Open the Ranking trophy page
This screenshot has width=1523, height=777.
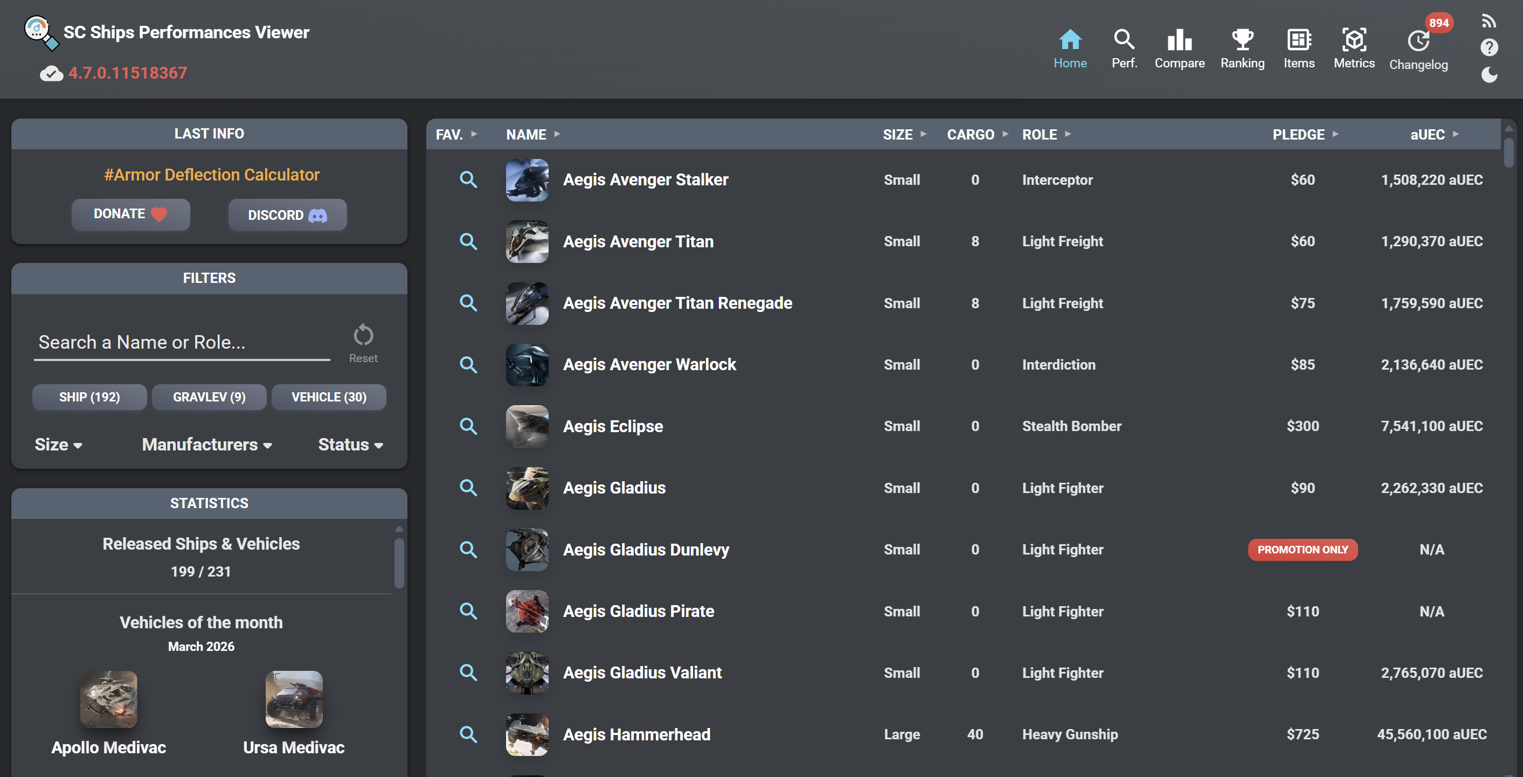tap(1242, 47)
